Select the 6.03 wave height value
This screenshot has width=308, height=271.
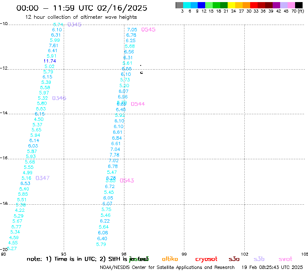33,146
